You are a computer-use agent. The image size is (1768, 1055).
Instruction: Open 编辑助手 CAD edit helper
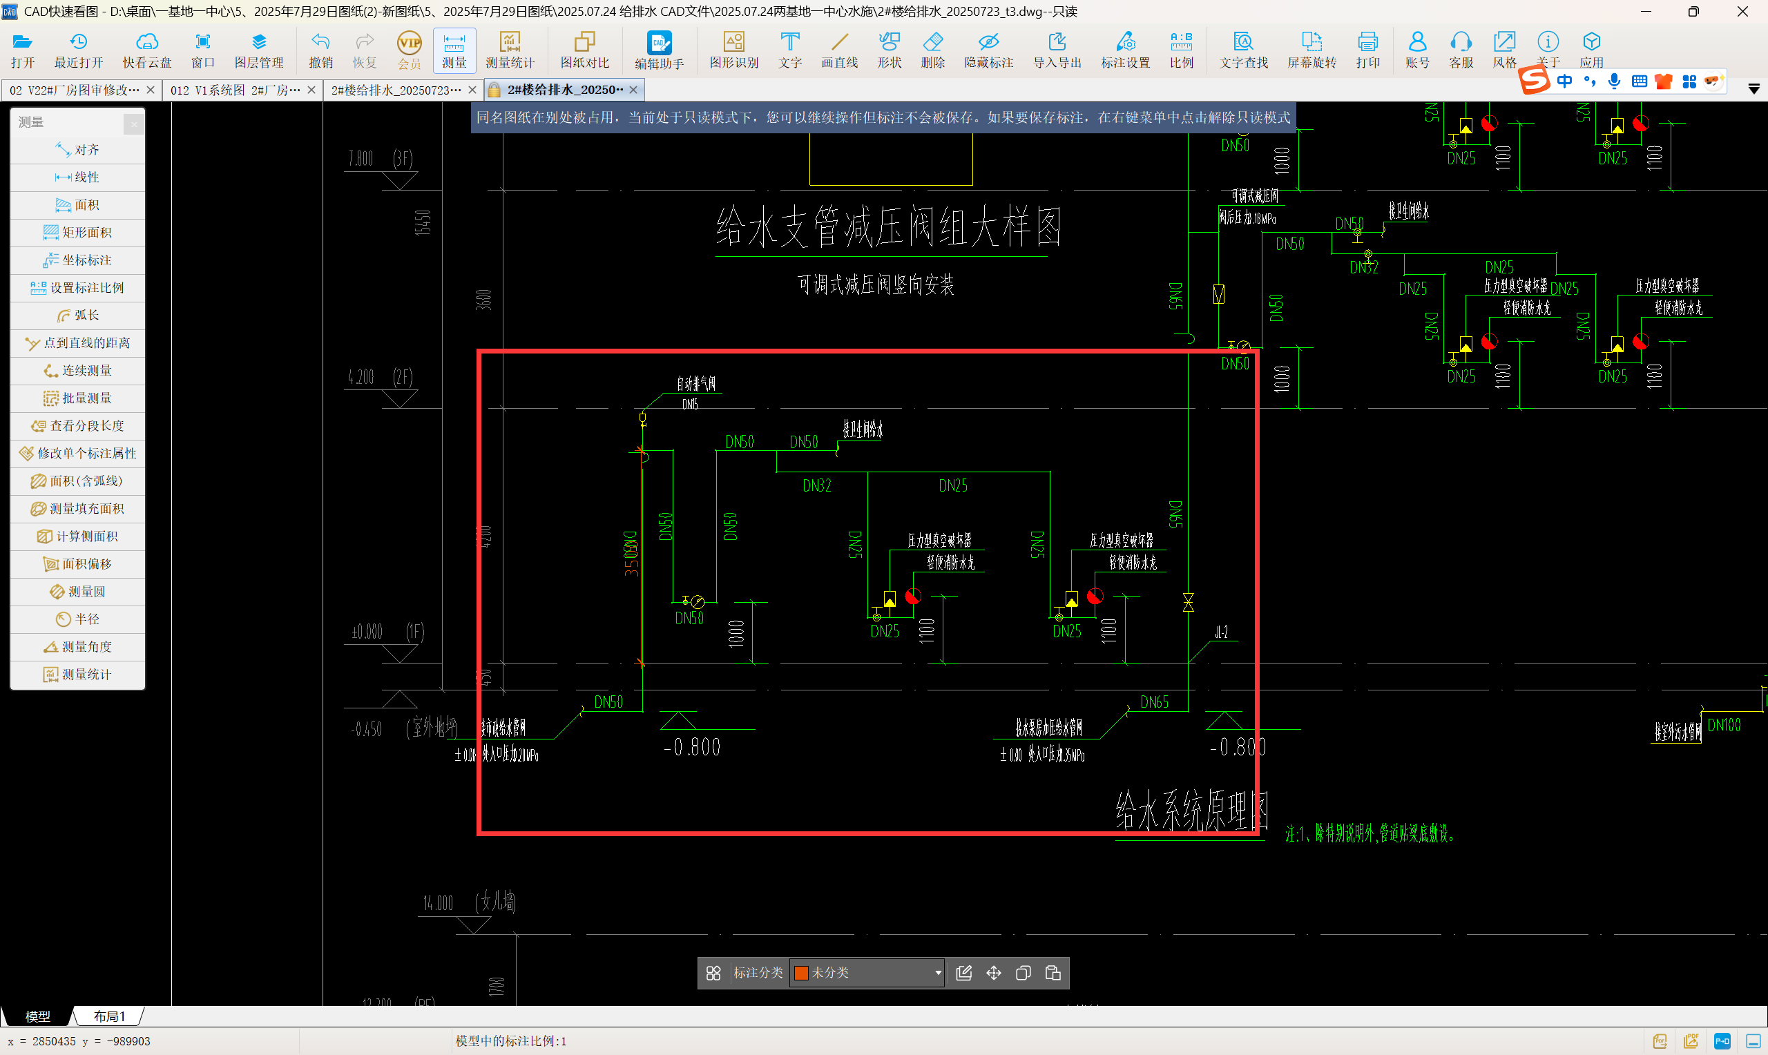click(x=659, y=50)
